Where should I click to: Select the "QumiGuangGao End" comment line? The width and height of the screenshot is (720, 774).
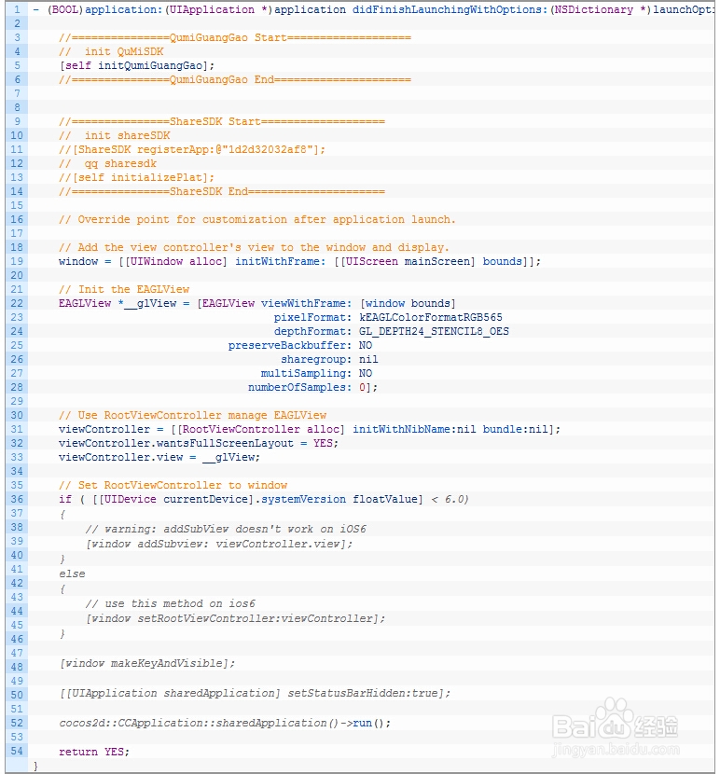[235, 79]
